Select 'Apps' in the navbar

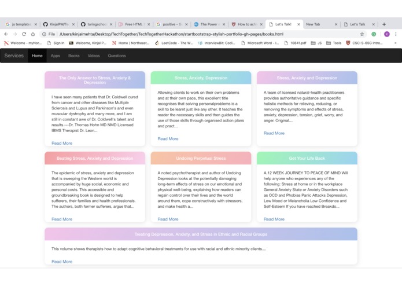[x=56, y=56]
